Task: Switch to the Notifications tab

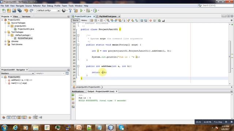Action: pos(78,91)
